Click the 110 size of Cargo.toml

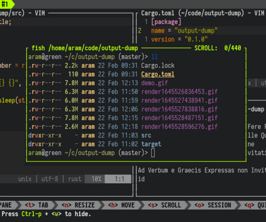73,74
